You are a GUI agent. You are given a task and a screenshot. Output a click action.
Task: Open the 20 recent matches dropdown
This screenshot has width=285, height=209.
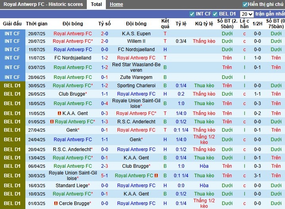point(247,14)
